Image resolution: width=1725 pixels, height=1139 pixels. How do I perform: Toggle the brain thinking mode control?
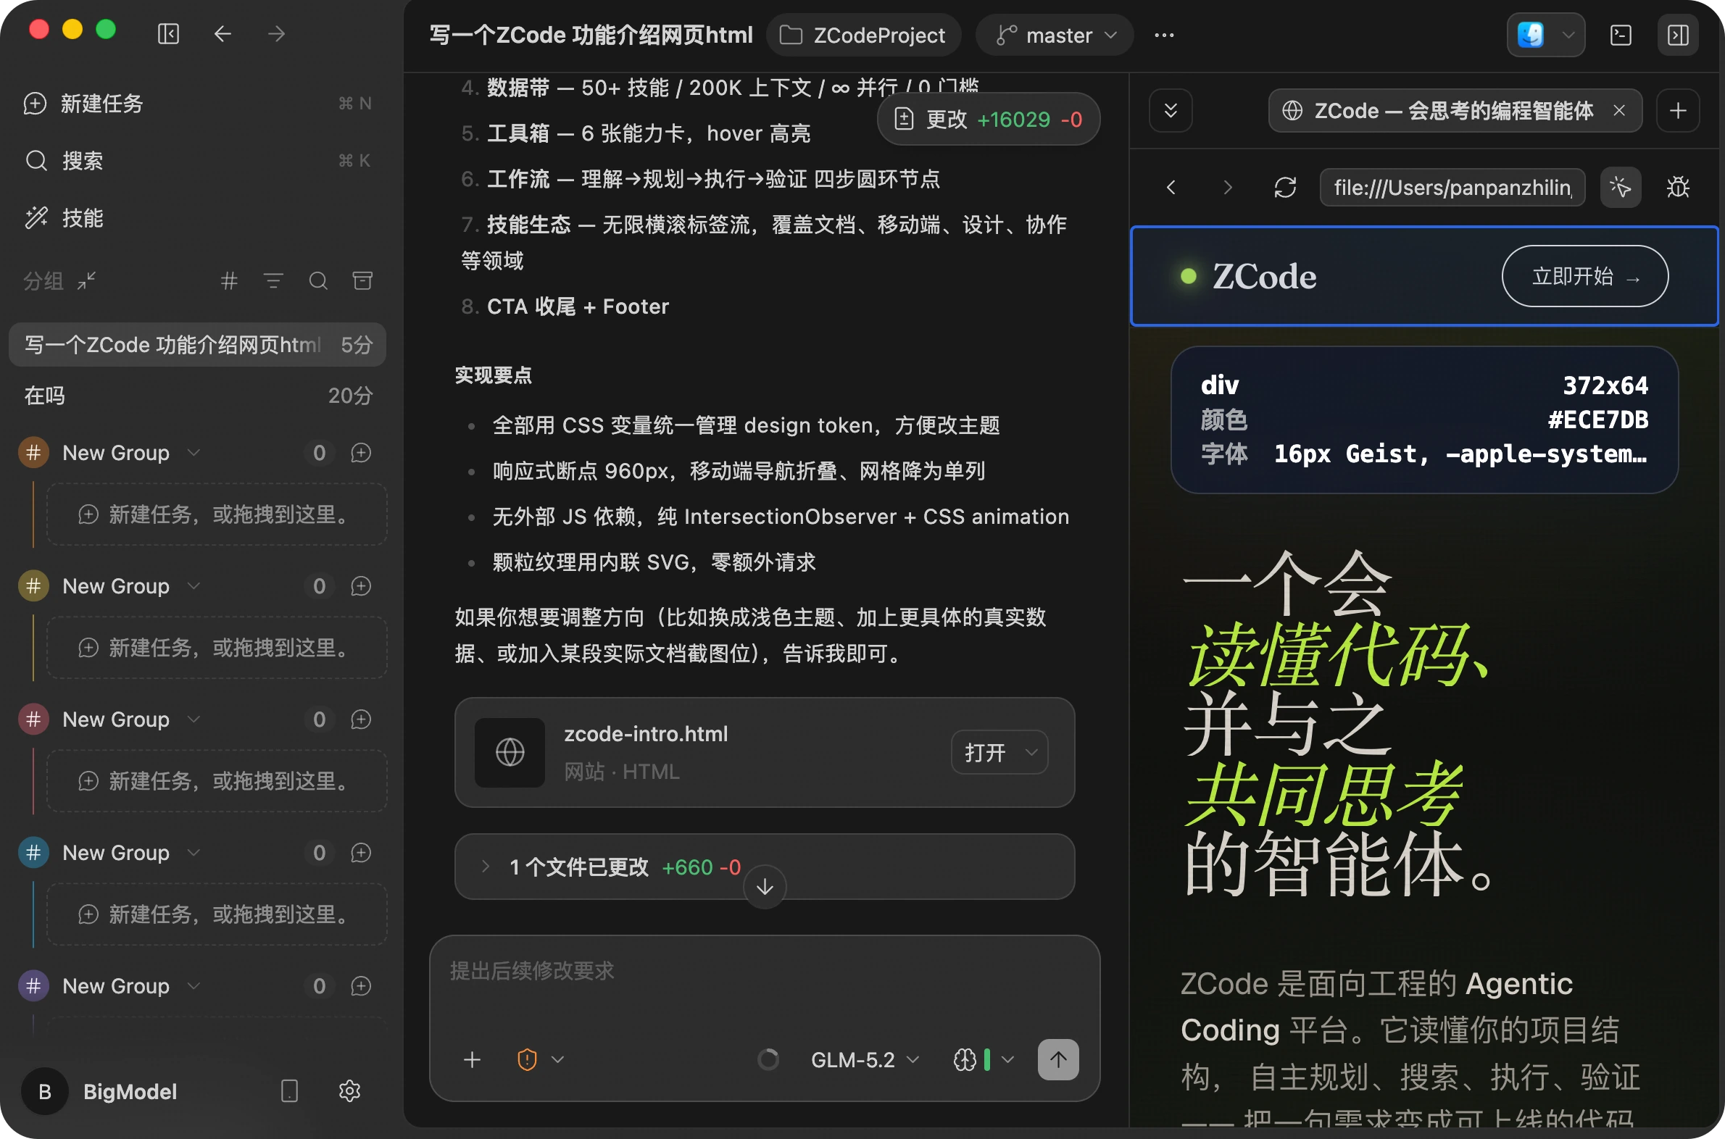pos(984,1060)
